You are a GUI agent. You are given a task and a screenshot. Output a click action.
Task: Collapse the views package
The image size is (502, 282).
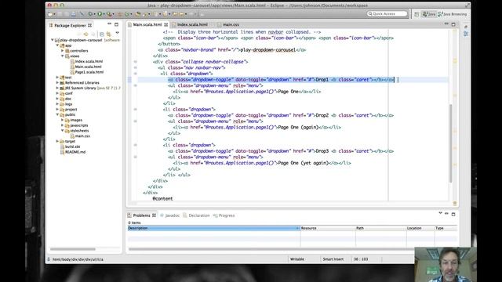point(63,56)
